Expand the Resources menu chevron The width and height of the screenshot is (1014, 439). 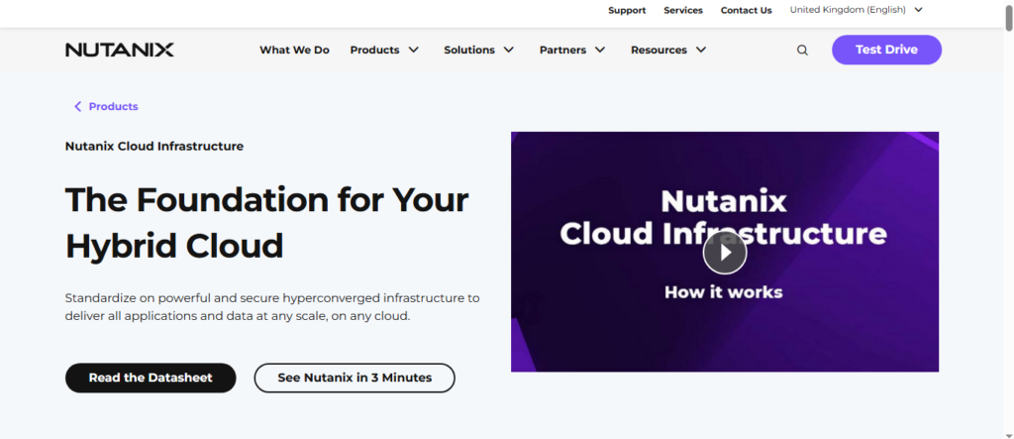701,50
